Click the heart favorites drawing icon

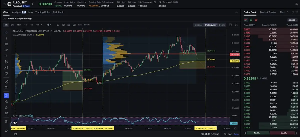6,73
